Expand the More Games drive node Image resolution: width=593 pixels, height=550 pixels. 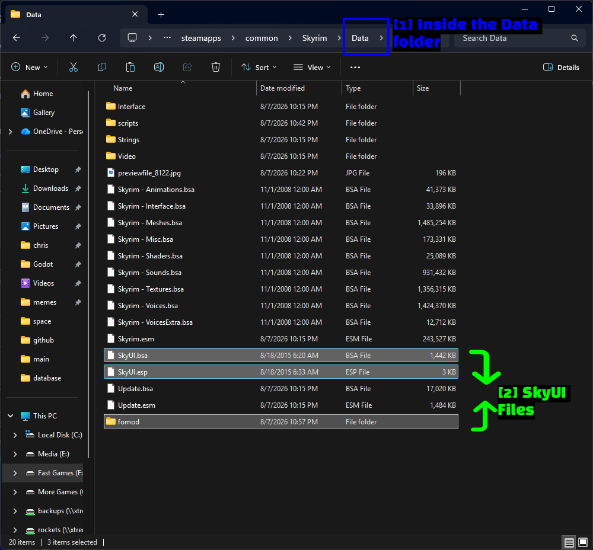[x=15, y=492]
